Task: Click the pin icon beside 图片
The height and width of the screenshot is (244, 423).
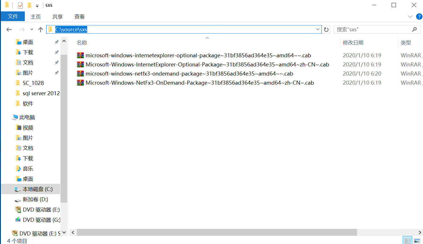Action: coord(56,73)
